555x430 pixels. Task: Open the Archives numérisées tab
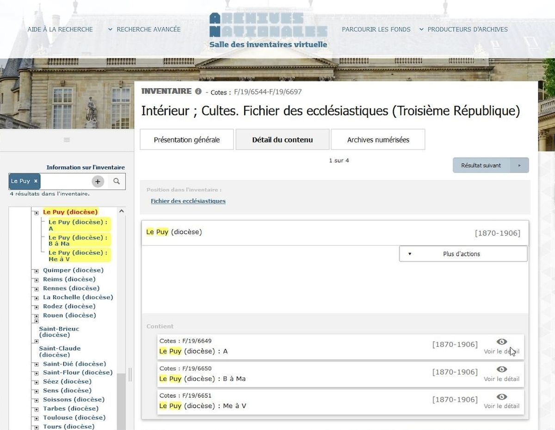378,140
